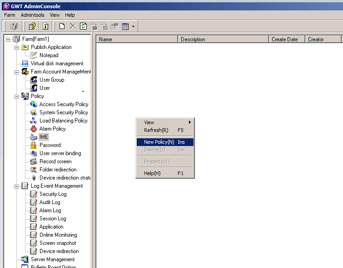The image size is (343, 268).
Task: Select Session Log in the tree
Action: [53, 219]
